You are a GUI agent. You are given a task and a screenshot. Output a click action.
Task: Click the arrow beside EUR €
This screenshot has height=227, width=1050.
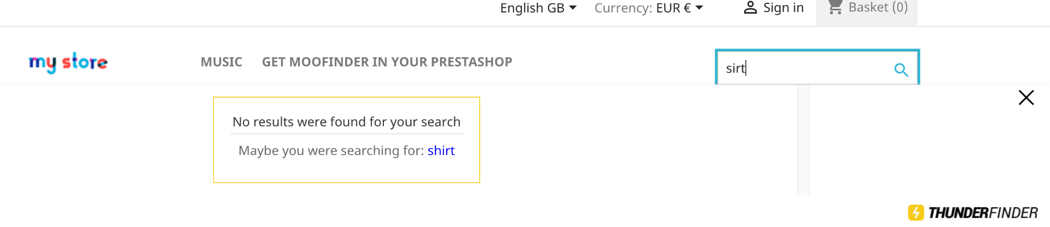click(699, 8)
